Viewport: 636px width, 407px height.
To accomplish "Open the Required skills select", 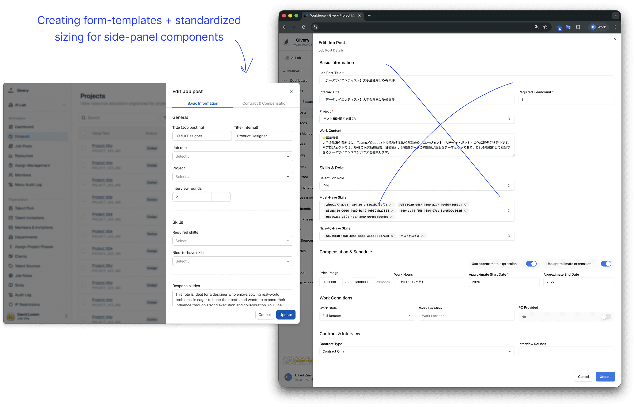I will click(x=233, y=241).
